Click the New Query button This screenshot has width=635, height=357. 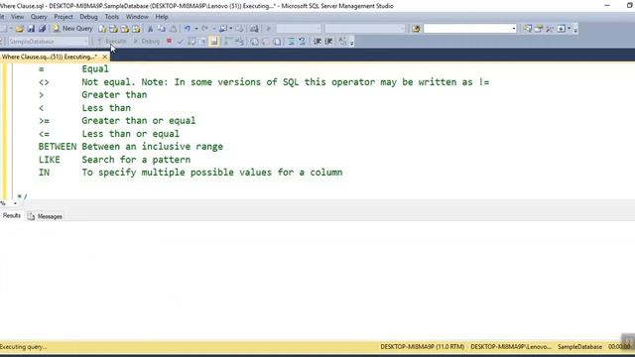click(x=72, y=29)
